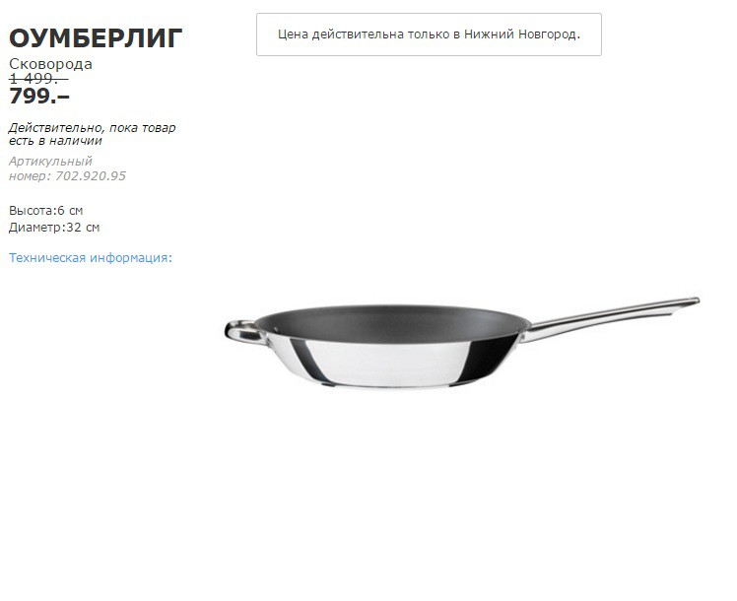Click the Диаметр 32 см specification
737x601 pixels.
[x=54, y=228]
